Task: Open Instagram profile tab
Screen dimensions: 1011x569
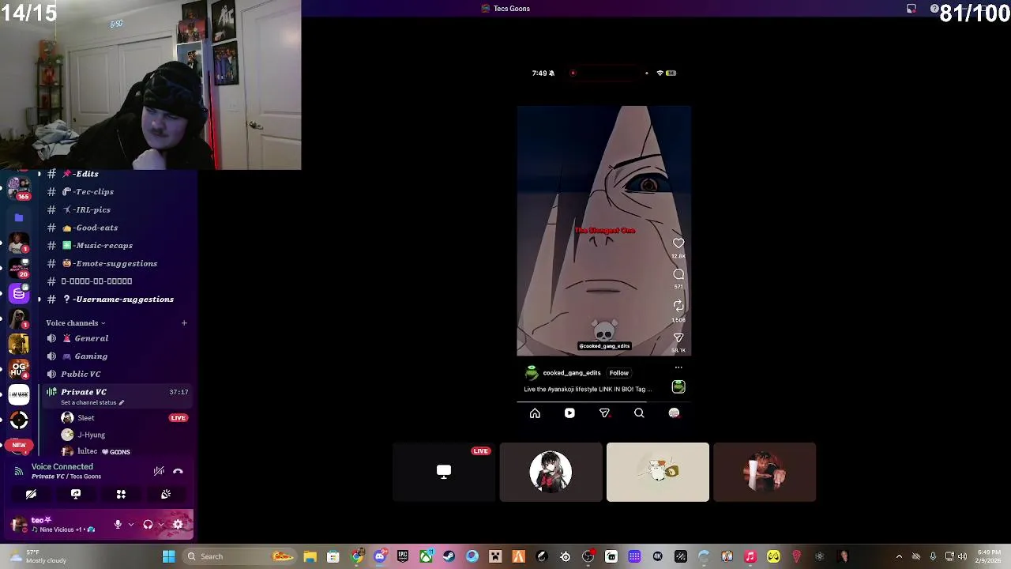Action: (x=674, y=413)
